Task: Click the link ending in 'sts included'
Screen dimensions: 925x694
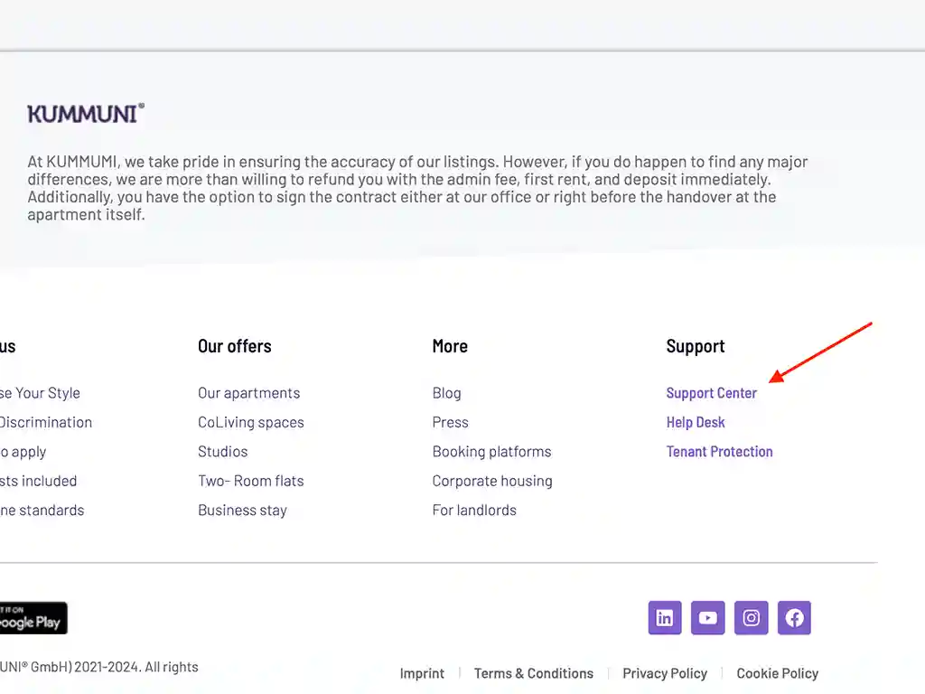Action: coord(38,481)
